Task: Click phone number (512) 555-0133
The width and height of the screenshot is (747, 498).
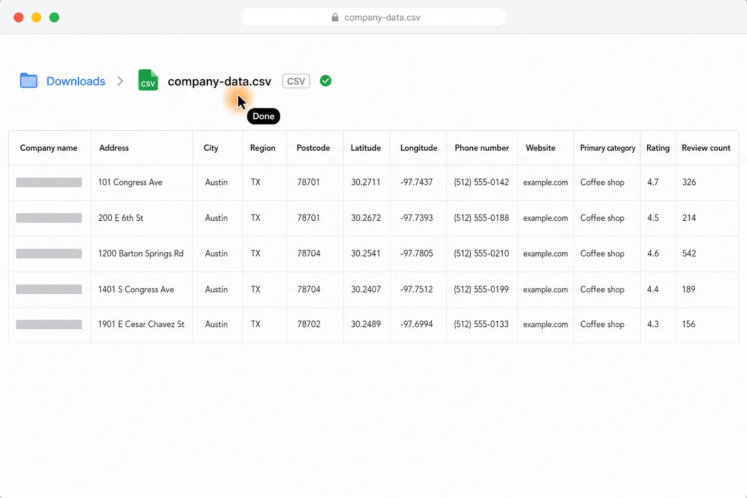Action: pyautogui.click(x=481, y=324)
